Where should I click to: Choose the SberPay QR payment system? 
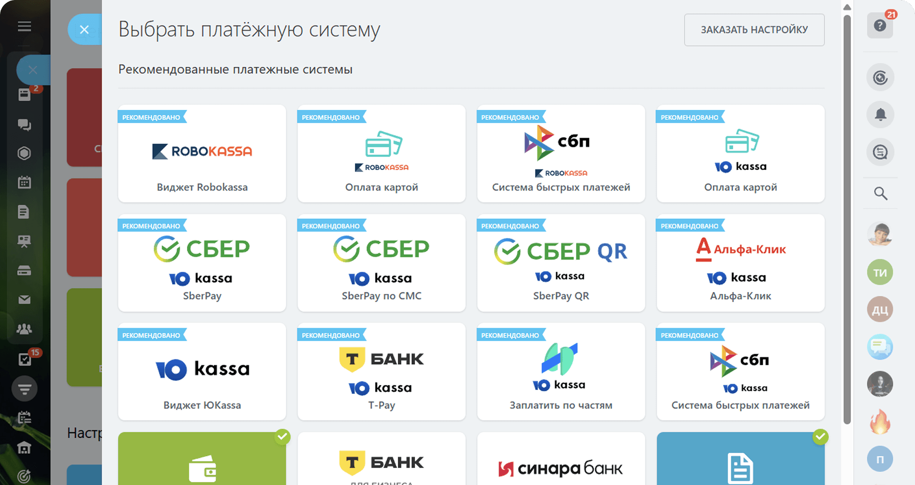(561, 262)
